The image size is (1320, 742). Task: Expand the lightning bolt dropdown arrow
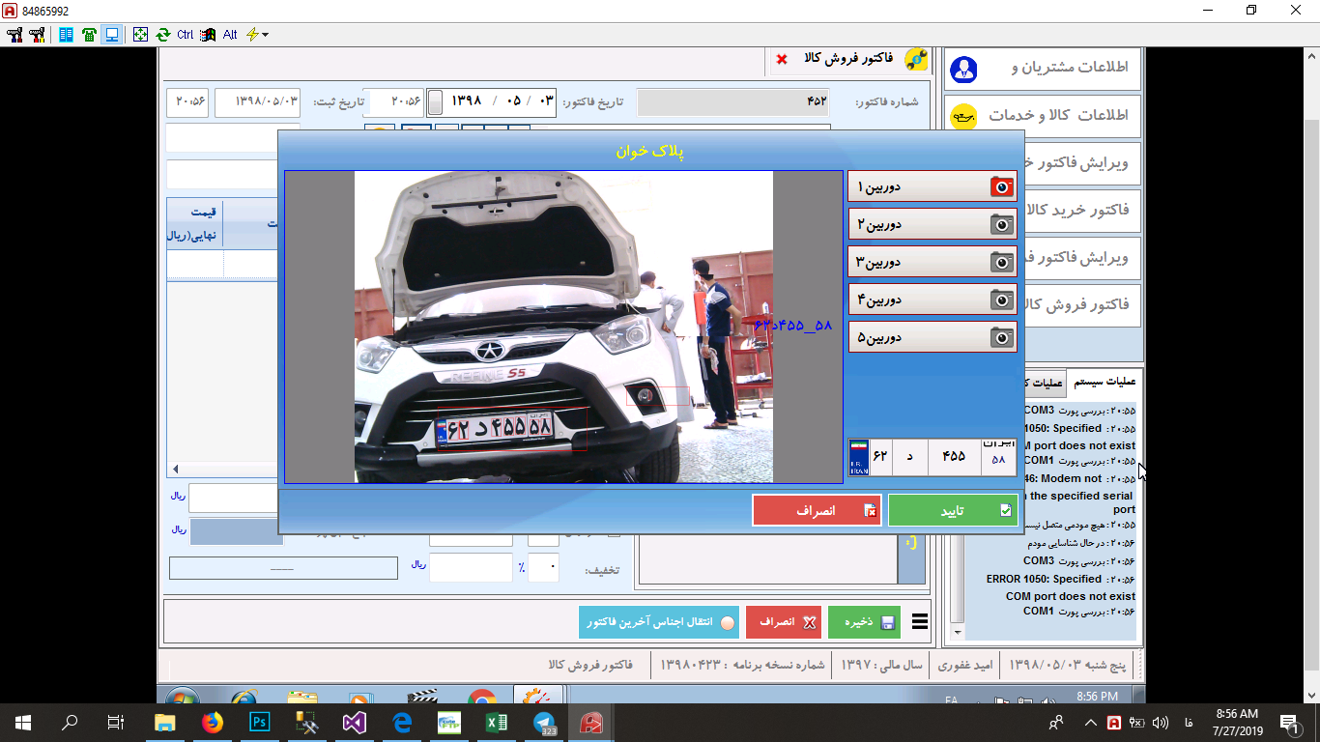coord(265,35)
